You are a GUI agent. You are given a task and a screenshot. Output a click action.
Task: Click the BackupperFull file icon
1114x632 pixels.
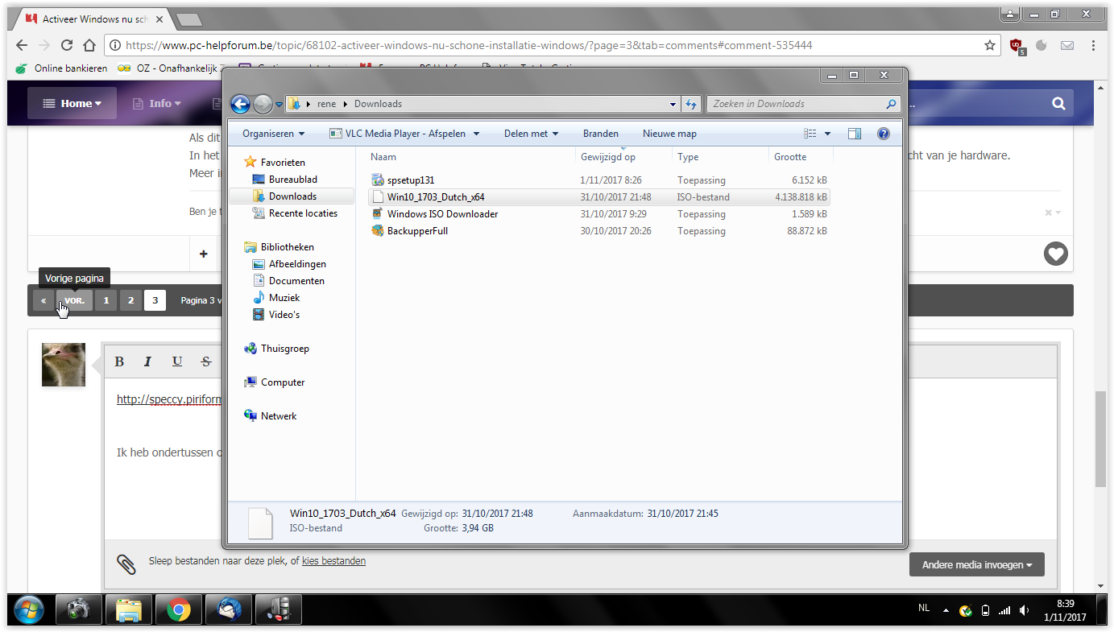378,231
